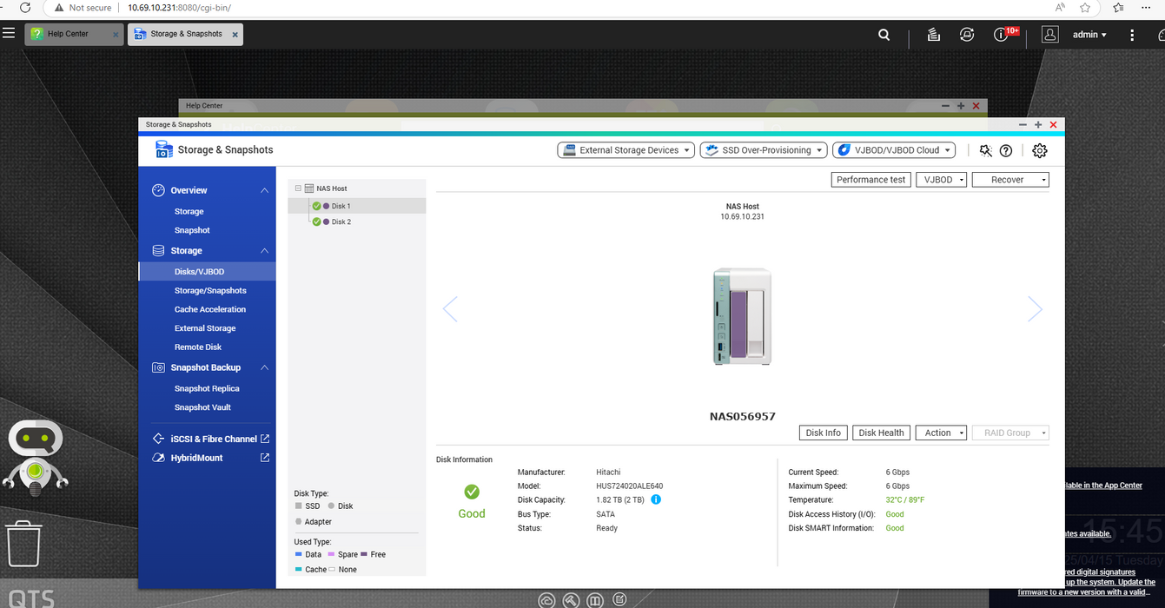Click the search magnifier icon in top bar

click(x=884, y=35)
